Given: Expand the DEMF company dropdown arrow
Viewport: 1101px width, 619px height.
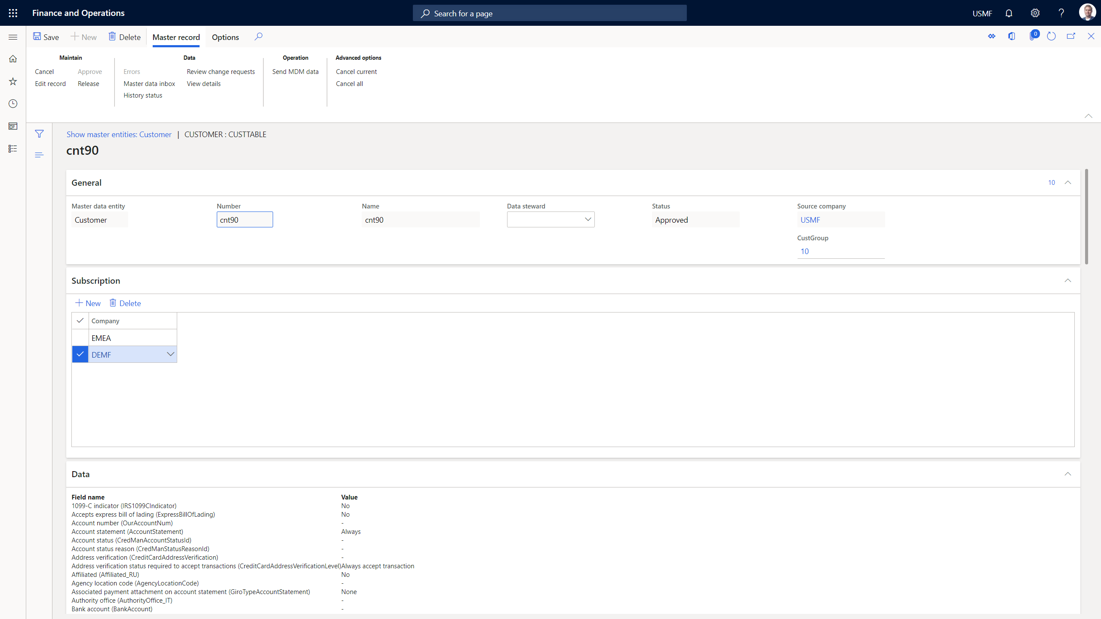Looking at the screenshot, I should pos(170,354).
